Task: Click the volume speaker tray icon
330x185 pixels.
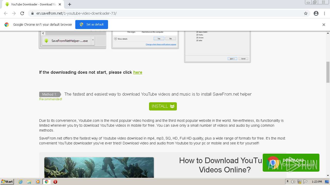Action: [x=293, y=182]
